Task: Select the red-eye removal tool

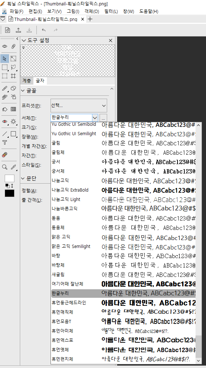Action: (x=5, y=121)
